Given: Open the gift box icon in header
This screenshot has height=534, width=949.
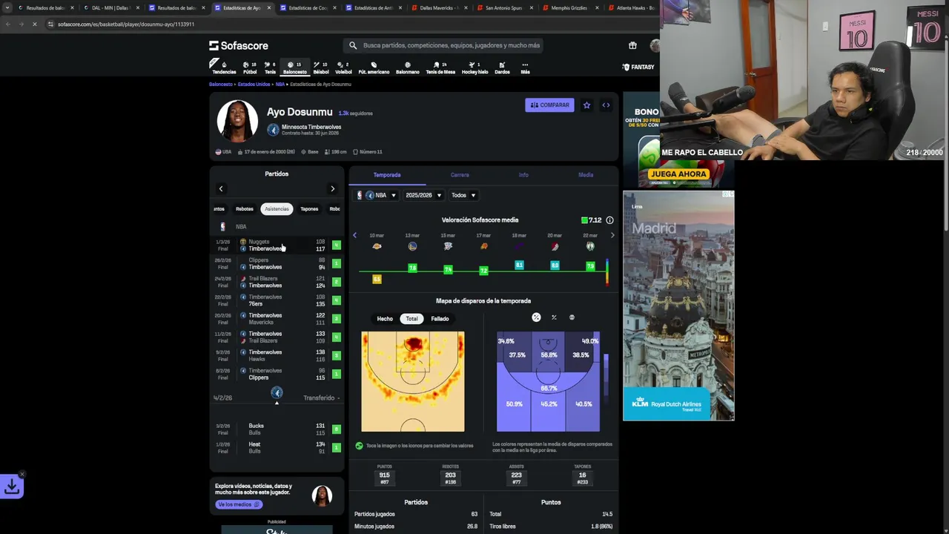Looking at the screenshot, I should click(x=632, y=45).
